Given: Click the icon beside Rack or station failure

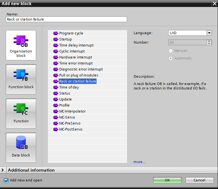Looking at the screenshot, I should pyautogui.click(x=56, y=81).
